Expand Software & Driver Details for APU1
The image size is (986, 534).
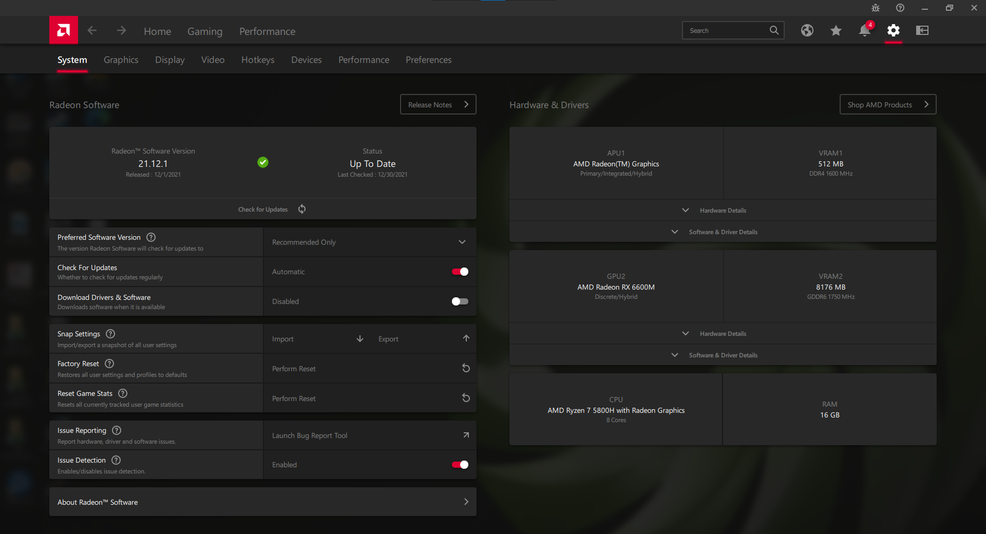click(x=723, y=232)
